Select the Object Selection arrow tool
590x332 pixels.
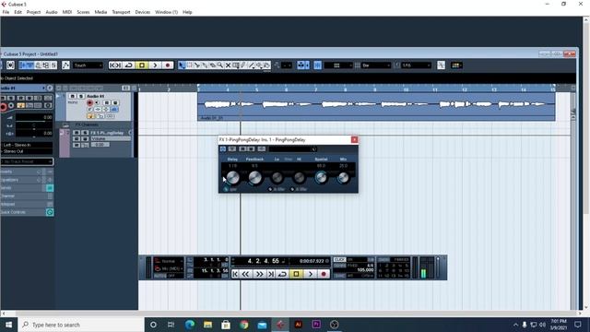182,65
